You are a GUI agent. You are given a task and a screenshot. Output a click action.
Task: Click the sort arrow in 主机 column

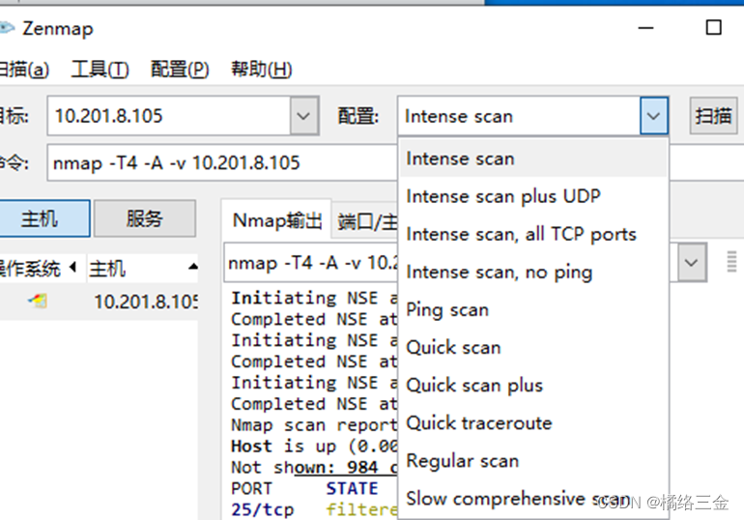192,267
